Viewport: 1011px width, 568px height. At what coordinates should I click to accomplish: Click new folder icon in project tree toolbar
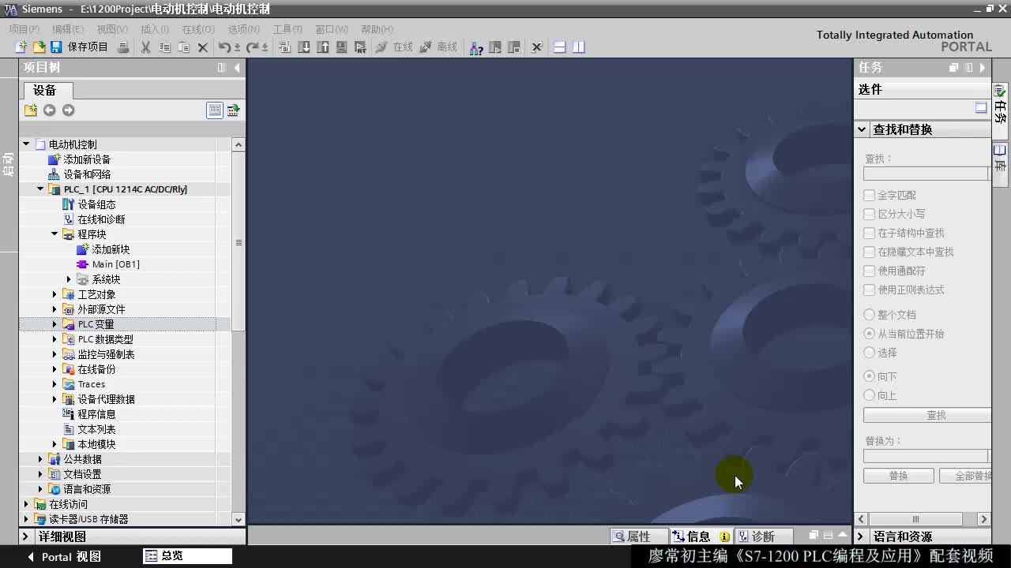[31, 110]
